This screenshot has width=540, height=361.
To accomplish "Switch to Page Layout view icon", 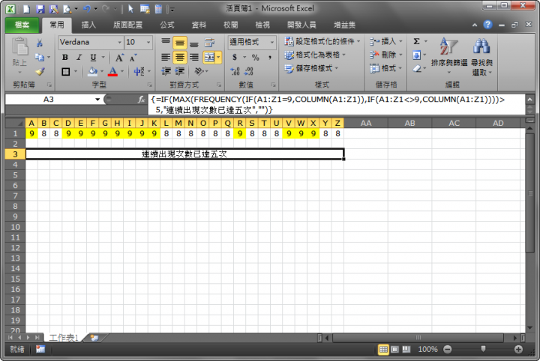I will tap(395, 349).
